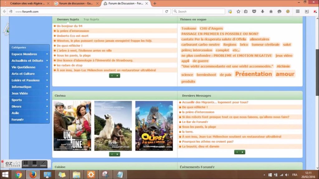Click the Firefox search input field

[198, 11]
